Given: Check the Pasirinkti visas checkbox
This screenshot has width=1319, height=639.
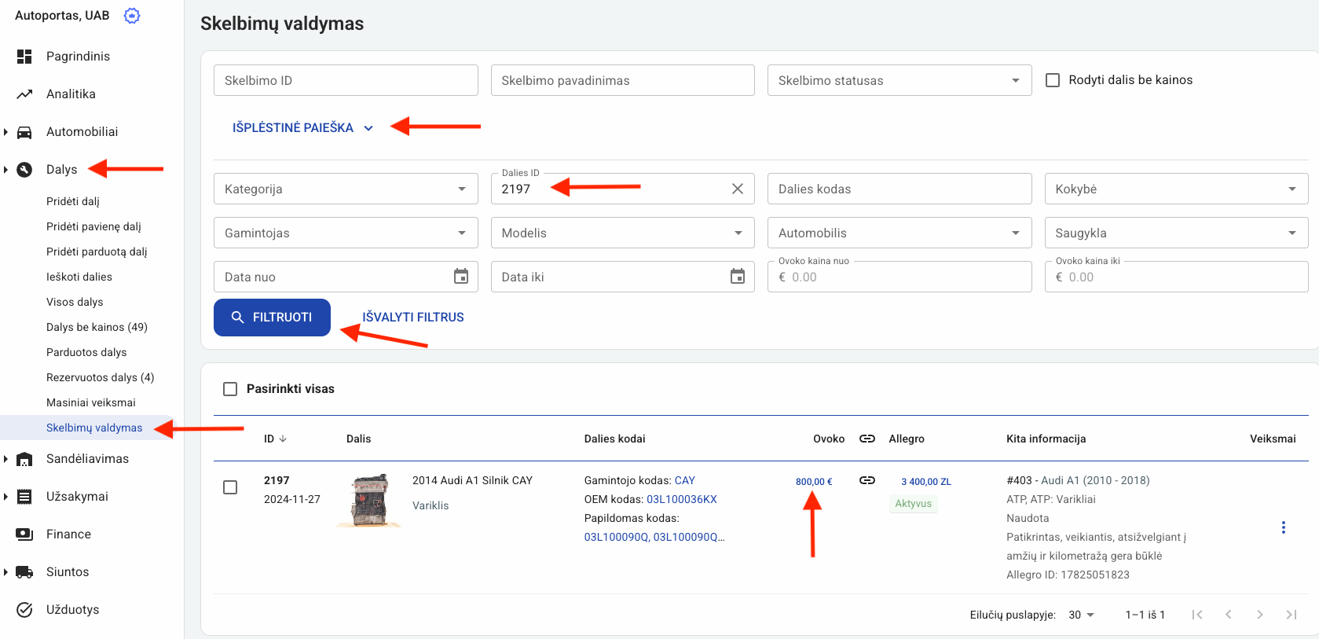Looking at the screenshot, I should click(230, 389).
